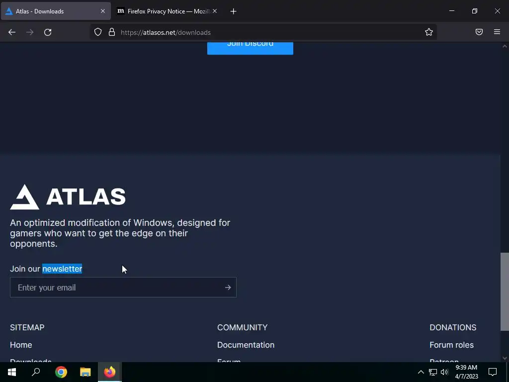
Task: Switch to the Firefox Privacy Notice tab
Action: click(x=167, y=11)
